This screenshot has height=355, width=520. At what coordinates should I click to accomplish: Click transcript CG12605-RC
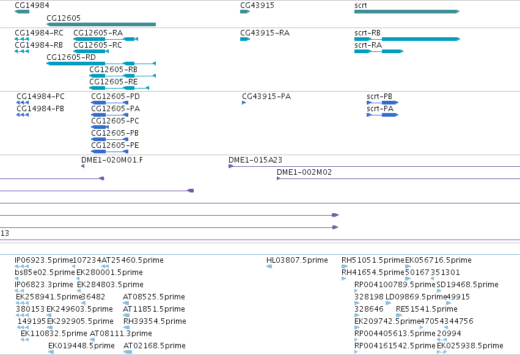91,51
